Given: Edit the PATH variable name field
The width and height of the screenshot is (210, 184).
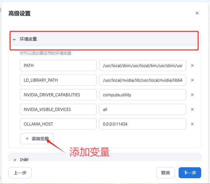Looking at the screenshot, I should pyautogui.click(x=58, y=65).
